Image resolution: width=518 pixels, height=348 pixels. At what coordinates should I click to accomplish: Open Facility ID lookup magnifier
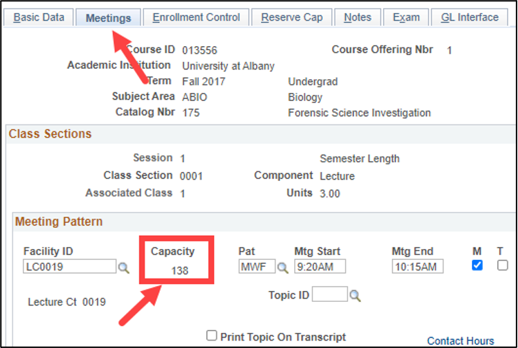click(124, 268)
